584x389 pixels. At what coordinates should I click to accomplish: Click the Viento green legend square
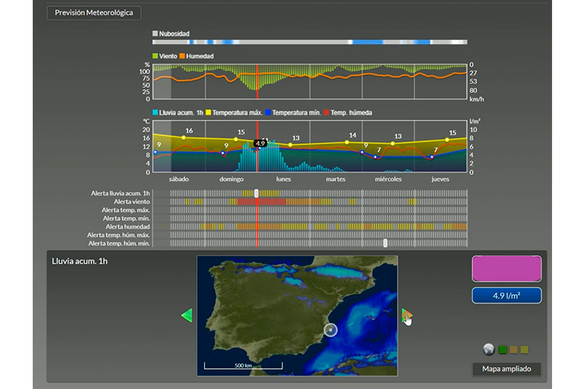click(156, 56)
